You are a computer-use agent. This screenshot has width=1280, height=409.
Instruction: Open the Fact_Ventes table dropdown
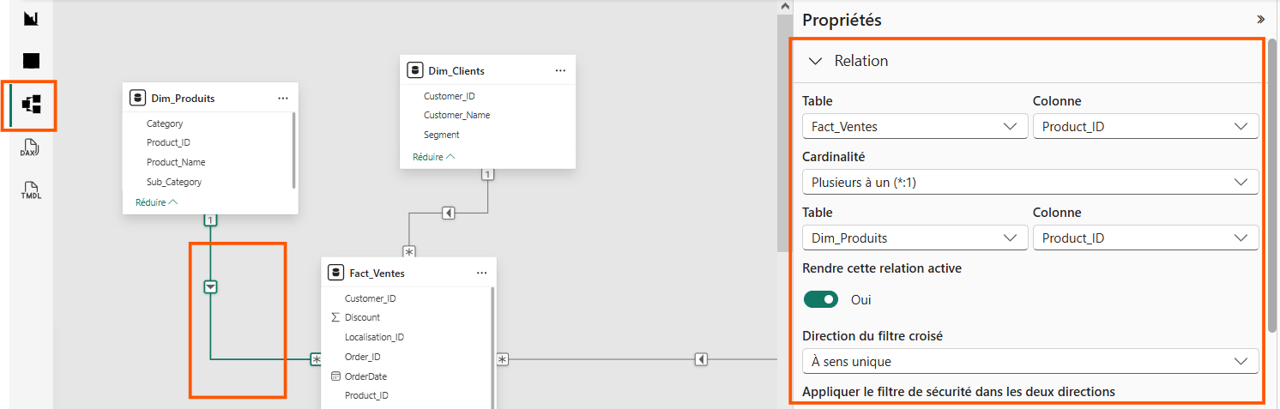pos(915,127)
